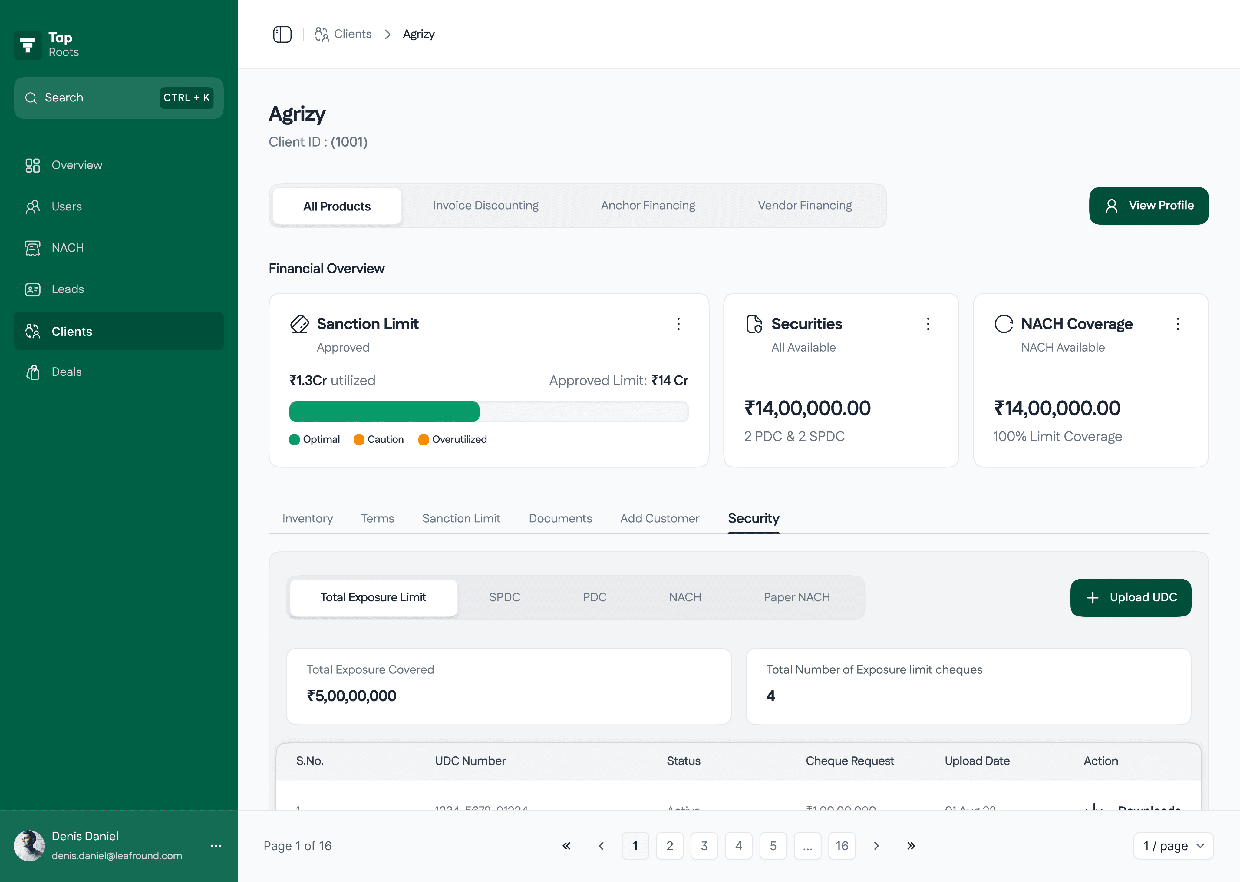Viewport: 1240px width, 882px height.
Task: Open the NACH sidebar item
Action: pyautogui.click(x=67, y=248)
